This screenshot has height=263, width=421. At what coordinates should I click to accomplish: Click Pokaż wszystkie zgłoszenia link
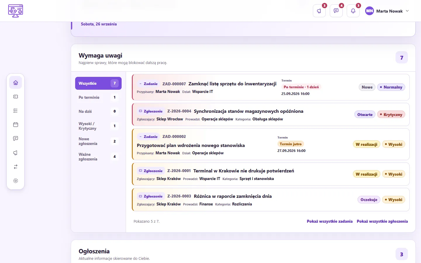tap(382, 221)
